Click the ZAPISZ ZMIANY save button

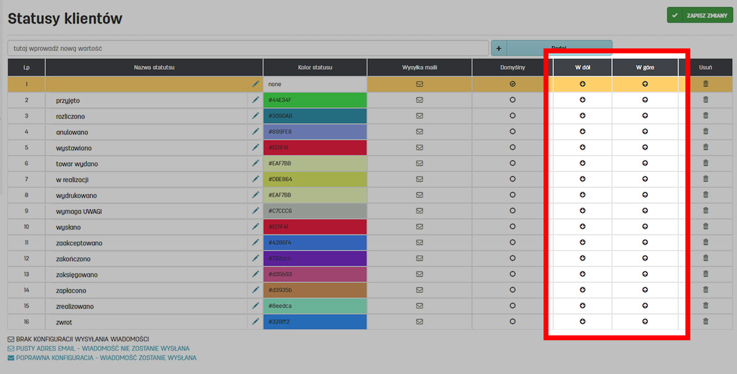pyautogui.click(x=699, y=15)
